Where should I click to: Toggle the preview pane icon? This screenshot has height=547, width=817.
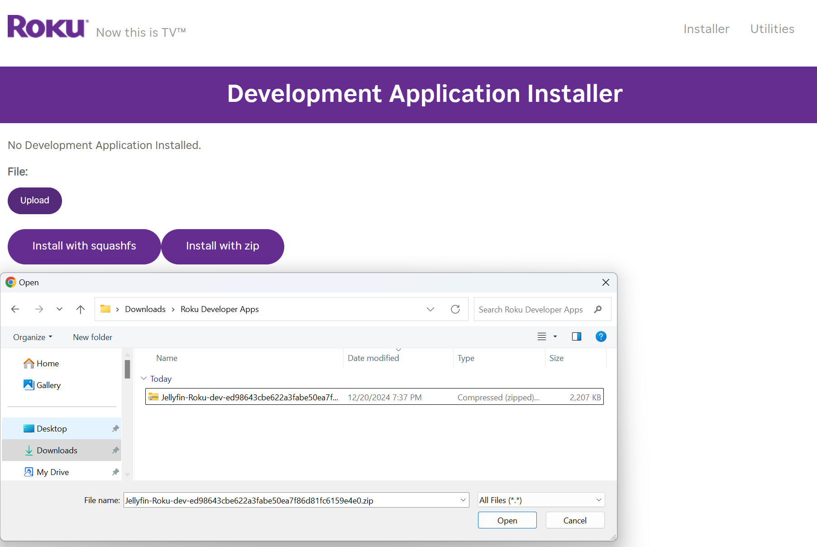(x=576, y=336)
